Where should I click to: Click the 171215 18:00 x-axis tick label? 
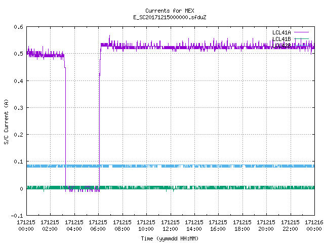coord(242,225)
